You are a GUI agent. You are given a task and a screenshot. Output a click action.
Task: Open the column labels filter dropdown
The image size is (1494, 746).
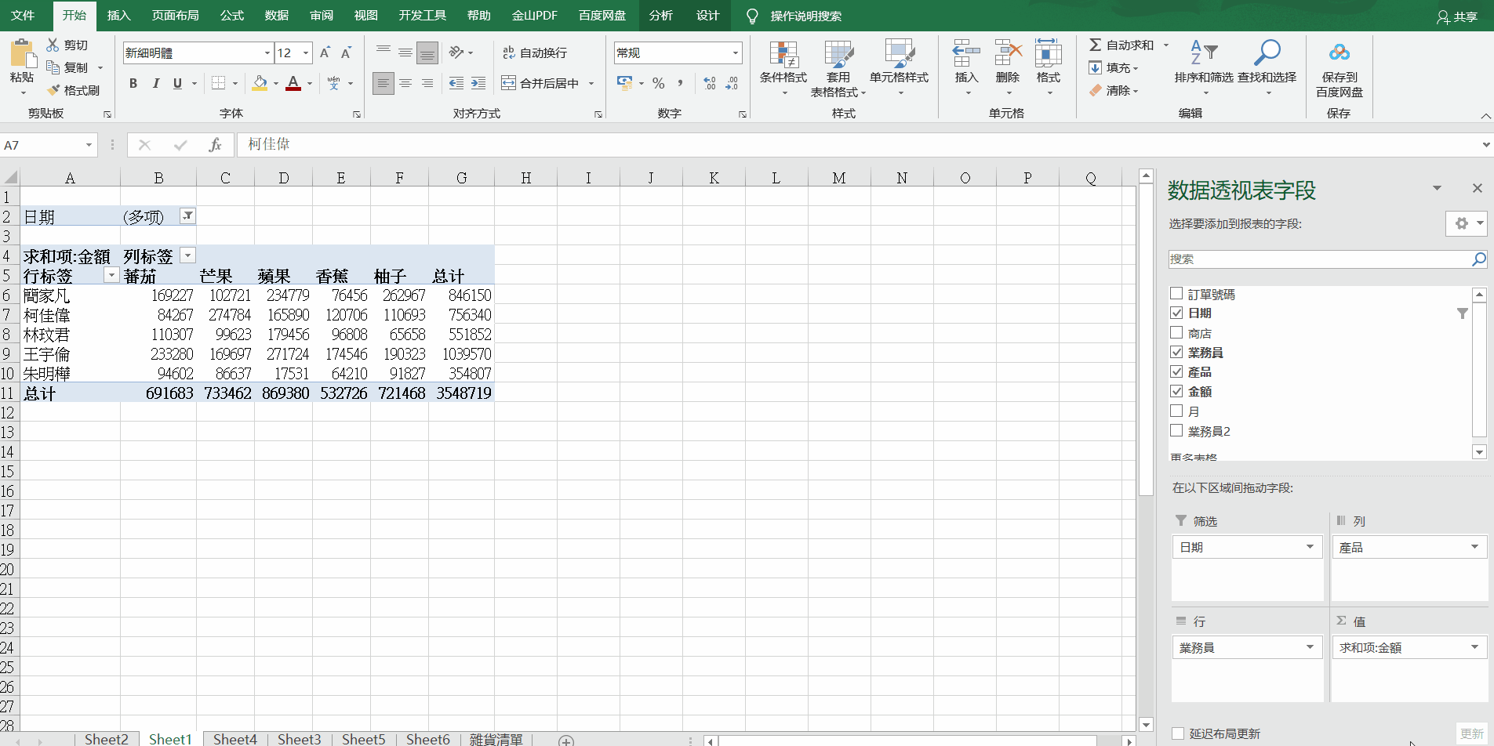(x=187, y=255)
